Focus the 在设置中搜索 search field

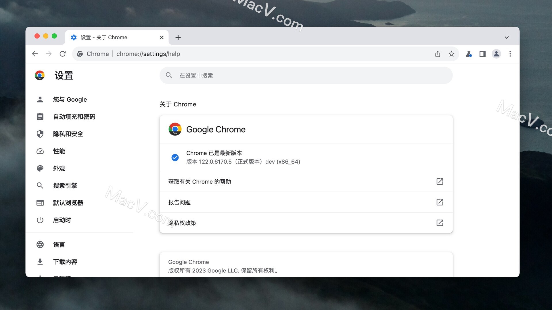point(306,75)
